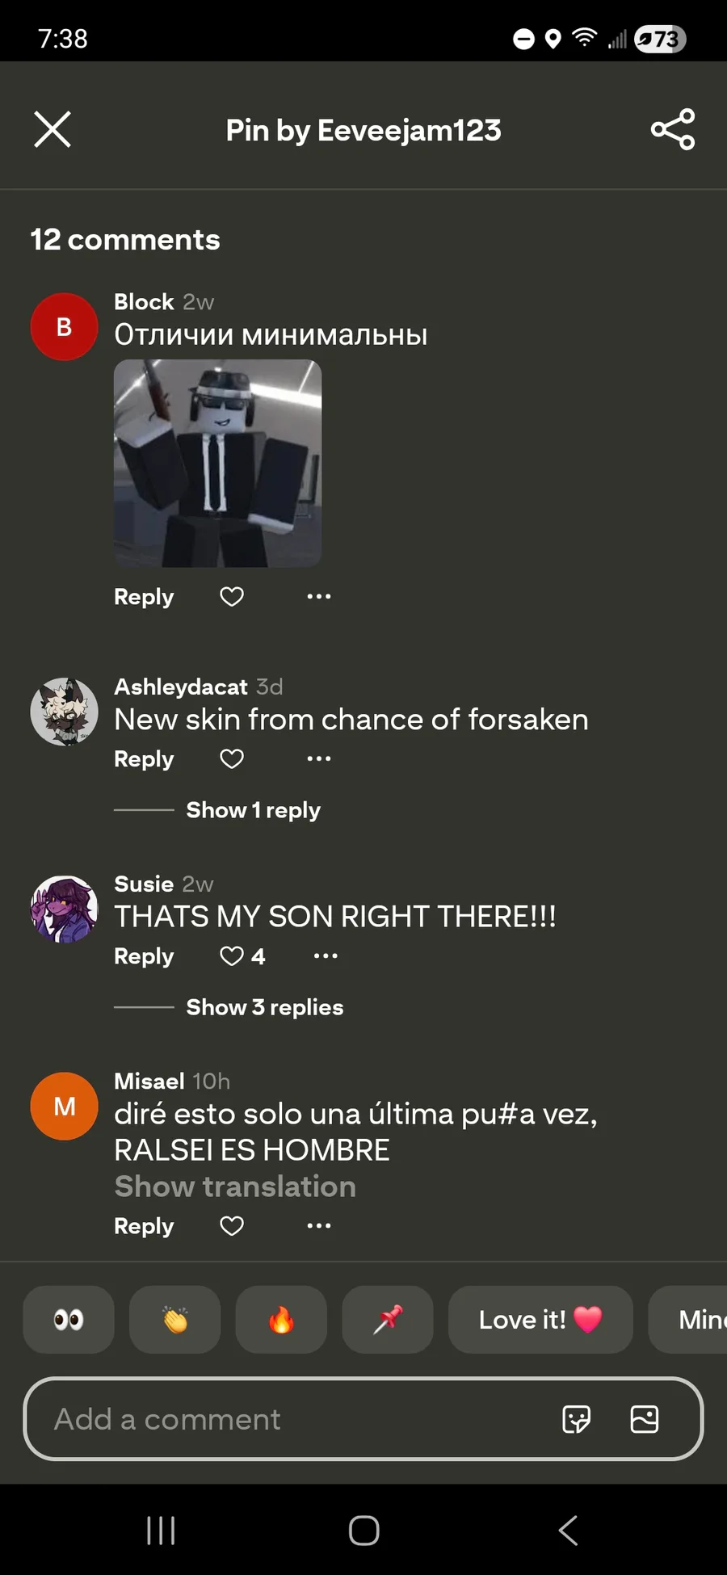Screen dimensions: 727x1575
Task: Open more options on Ashleydacat's comment
Action: 319,758
